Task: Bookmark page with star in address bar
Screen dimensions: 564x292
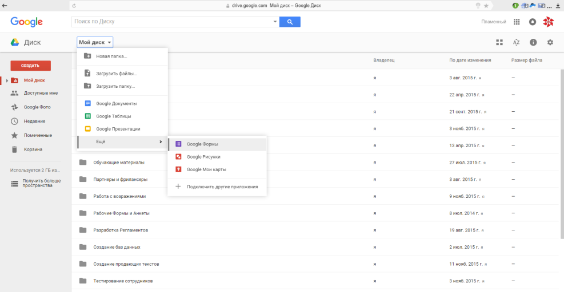Action: coord(486,5)
